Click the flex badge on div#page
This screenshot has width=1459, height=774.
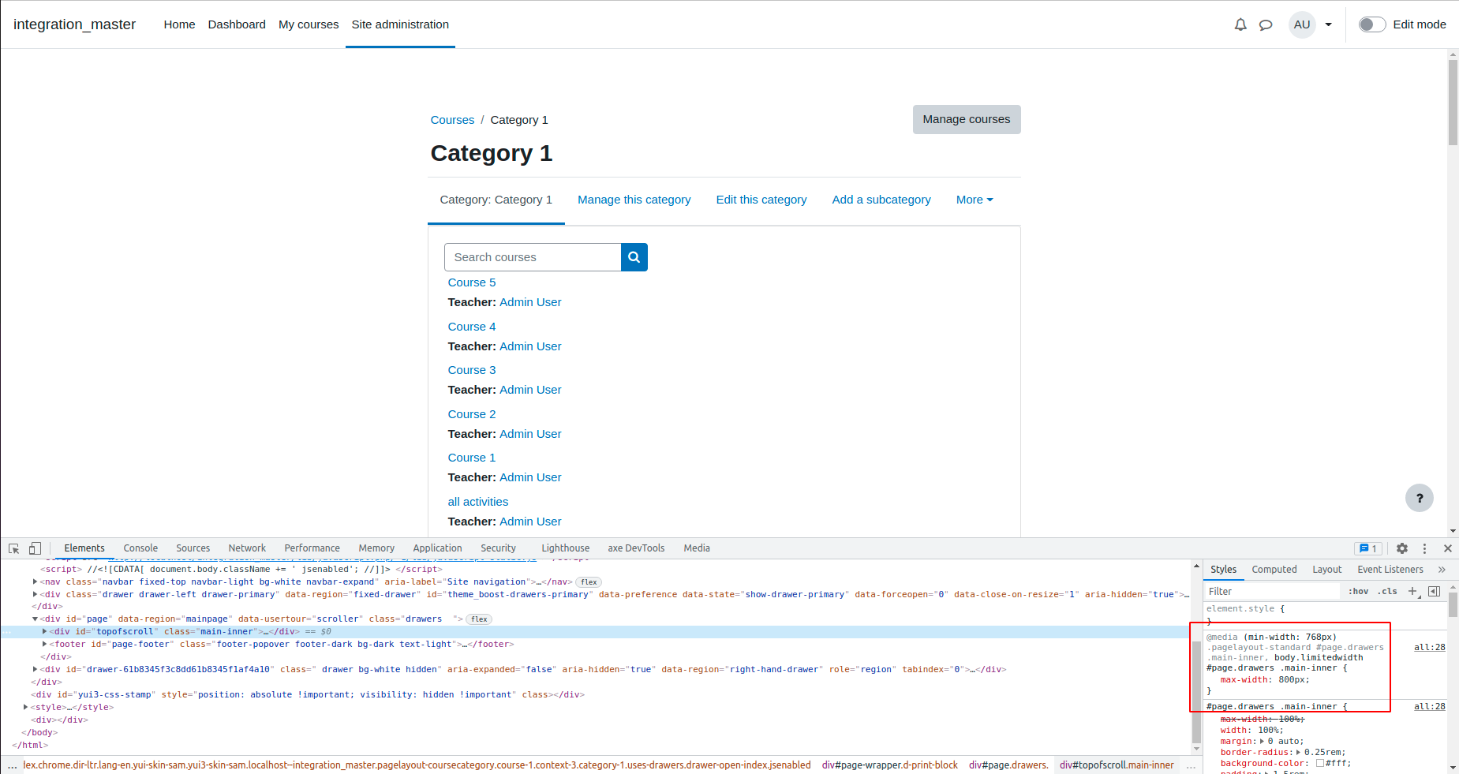[479, 619]
